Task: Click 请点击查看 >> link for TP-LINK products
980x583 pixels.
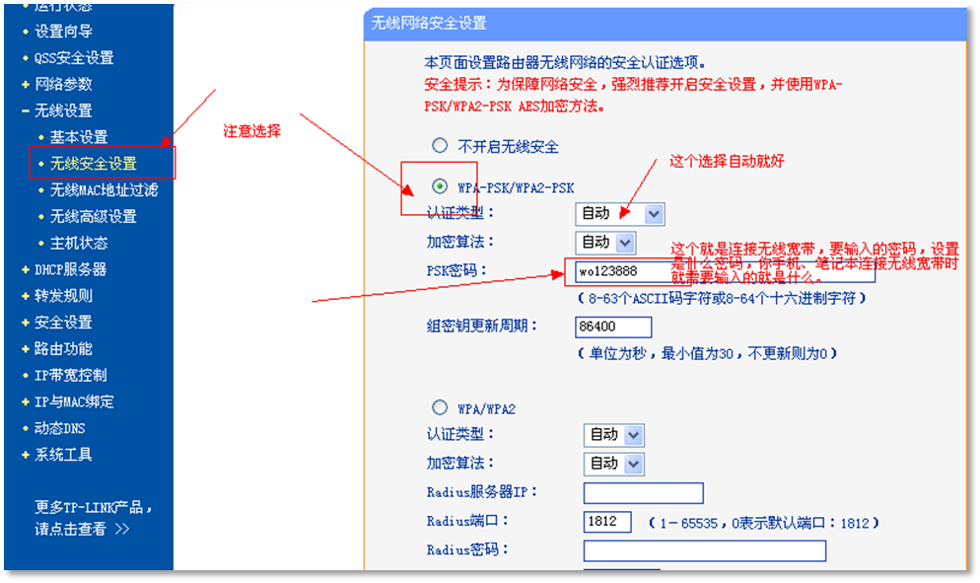Action: click(82, 529)
